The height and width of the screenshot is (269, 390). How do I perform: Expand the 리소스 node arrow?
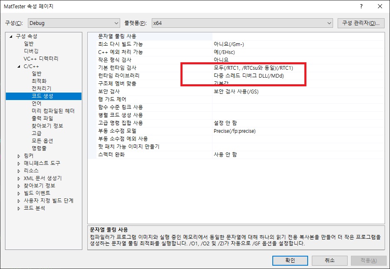coord(19,171)
